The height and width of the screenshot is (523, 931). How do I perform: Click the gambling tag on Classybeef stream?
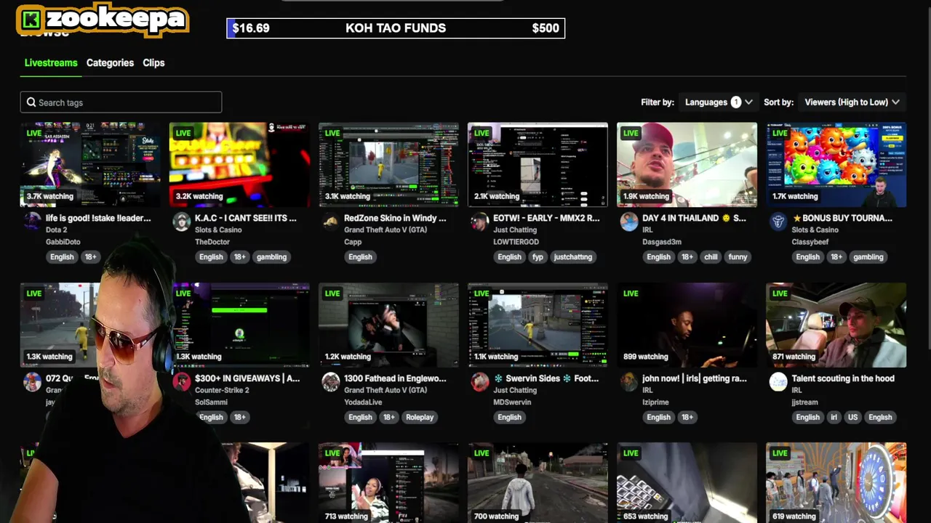point(868,257)
